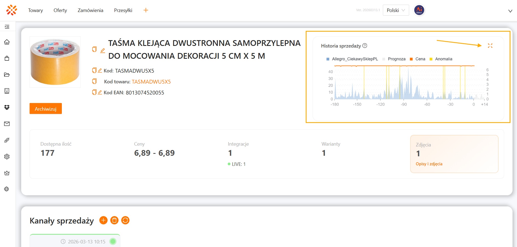517x247 pixels.
Task: Copy the Kod EAN value
Action: (x=94, y=92)
